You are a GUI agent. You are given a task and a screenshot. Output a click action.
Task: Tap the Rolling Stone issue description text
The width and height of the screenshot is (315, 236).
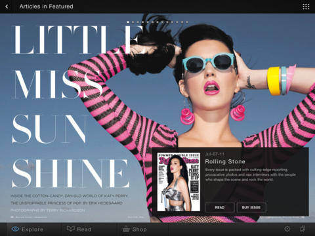[251, 174]
